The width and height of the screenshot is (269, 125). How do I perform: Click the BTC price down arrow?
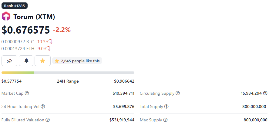pos(51,41)
